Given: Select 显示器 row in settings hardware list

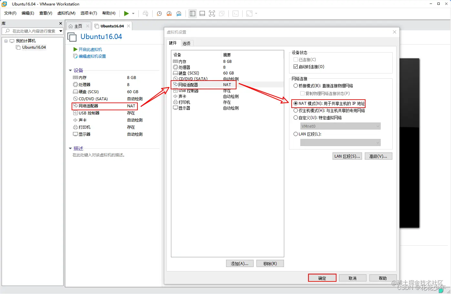Looking at the screenshot, I should click(227, 108).
